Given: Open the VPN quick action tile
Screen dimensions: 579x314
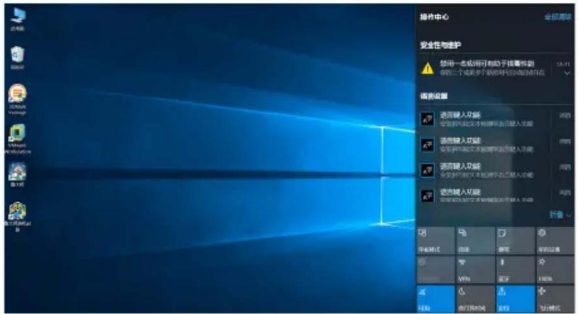Looking at the screenshot, I should [x=475, y=269].
